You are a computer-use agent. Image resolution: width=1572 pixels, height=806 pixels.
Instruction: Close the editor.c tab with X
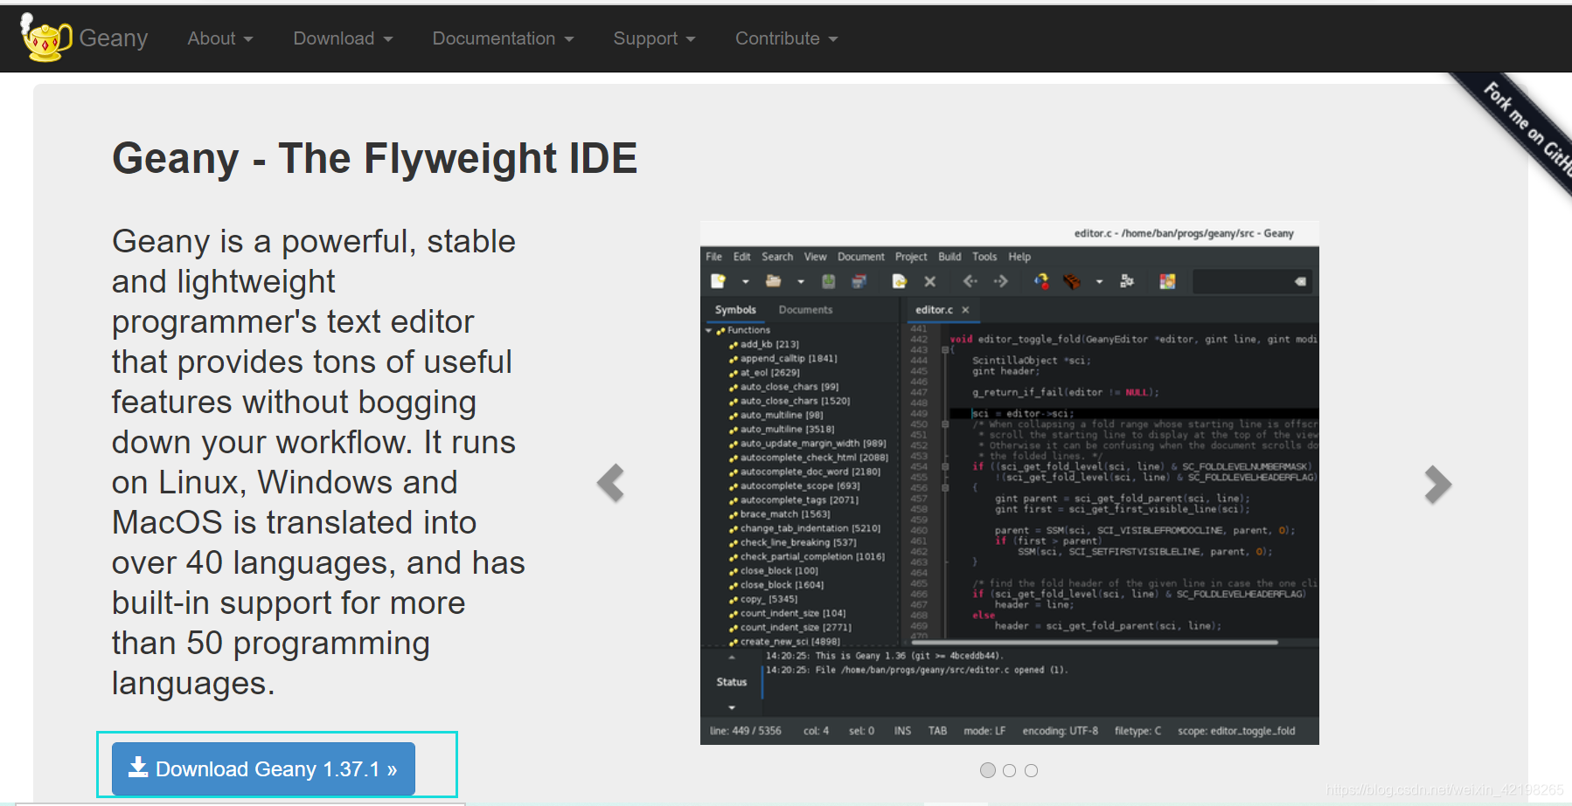[965, 310]
